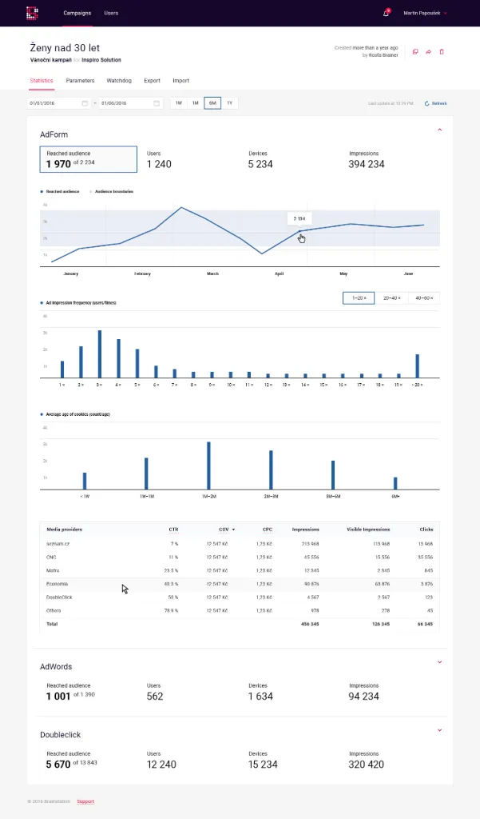Open the calendar of the 01/01/2016 start date
The height and width of the screenshot is (819, 480).
(85, 103)
